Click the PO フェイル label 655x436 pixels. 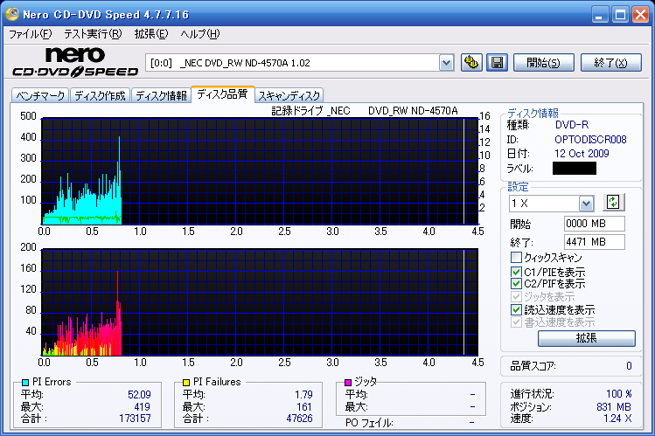[x=369, y=423]
